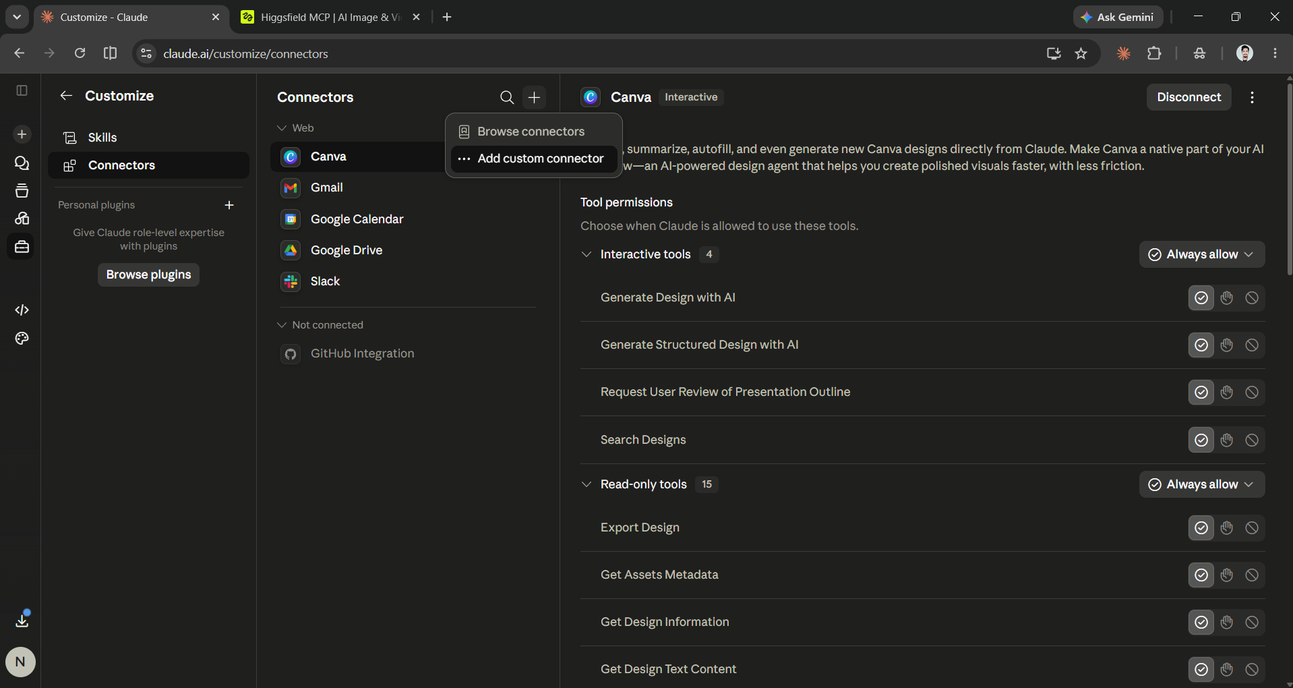Viewport: 1293px width, 688px height.
Task: Open Always allow dropdown for Interactive tools
Action: click(x=1202, y=254)
